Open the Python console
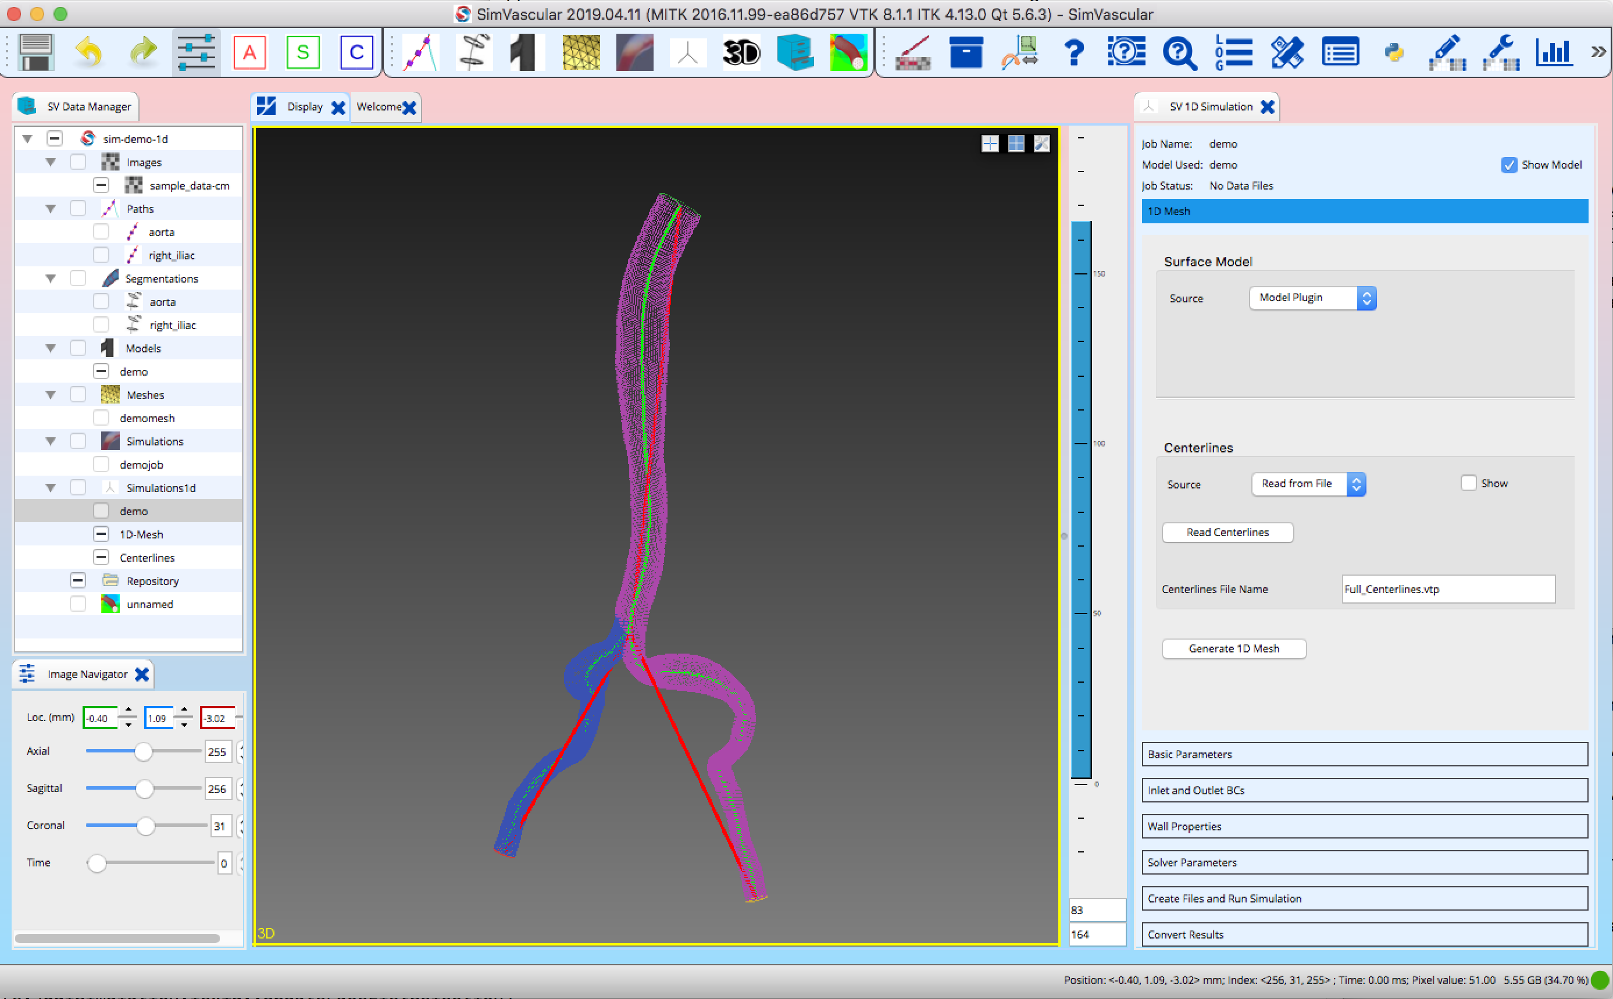 click(x=1394, y=52)
